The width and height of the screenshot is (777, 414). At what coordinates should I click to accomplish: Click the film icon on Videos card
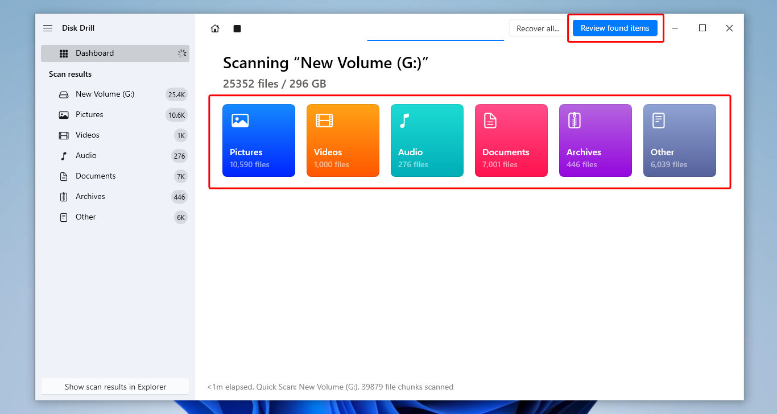324,121
